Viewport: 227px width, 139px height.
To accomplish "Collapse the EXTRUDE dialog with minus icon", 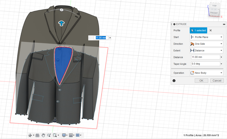I will click(x=174, y=24).
